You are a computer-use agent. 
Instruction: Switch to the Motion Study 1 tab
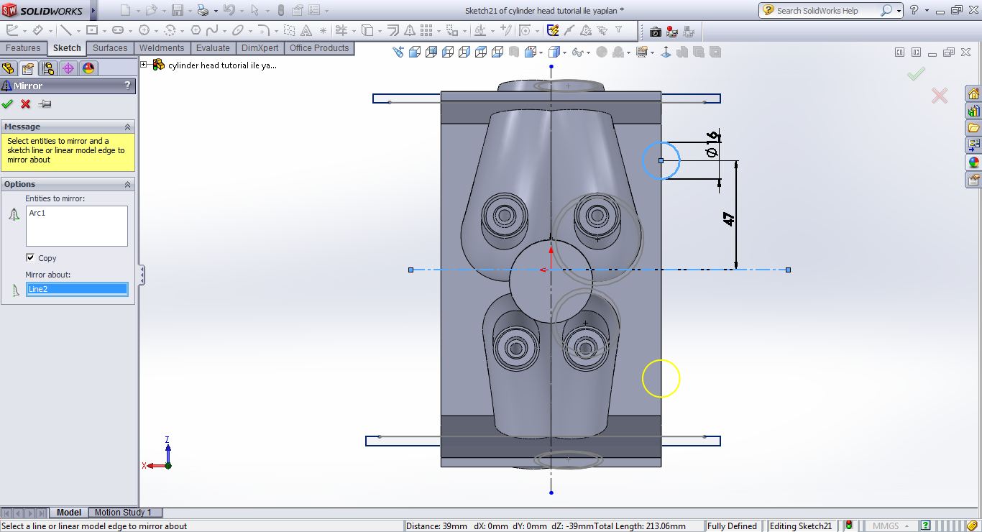click(x=123, y=513)
